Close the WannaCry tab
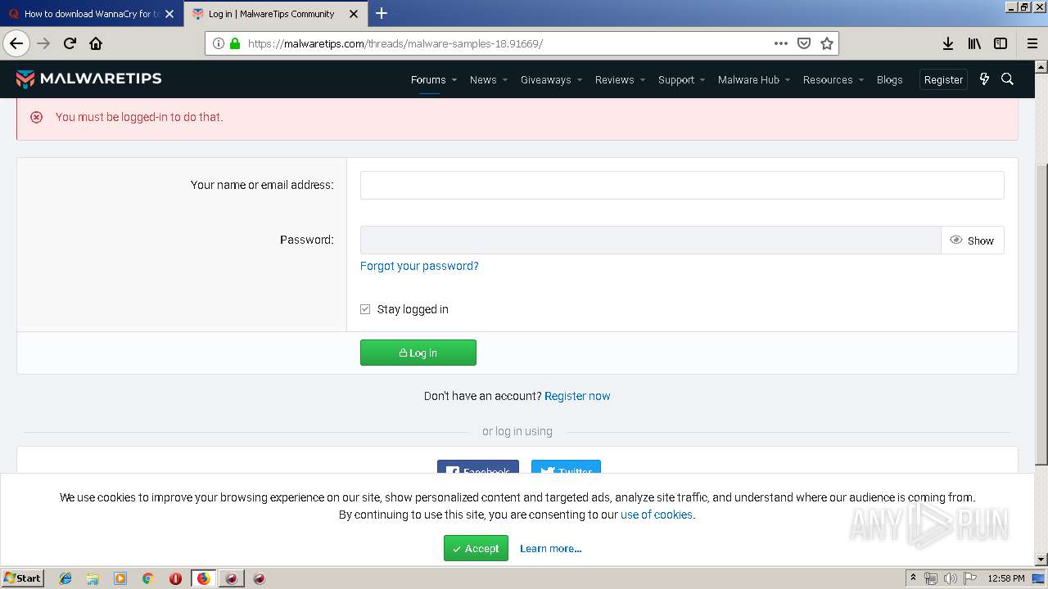The height and width of the screenshot is (589, 1048). 169,14
